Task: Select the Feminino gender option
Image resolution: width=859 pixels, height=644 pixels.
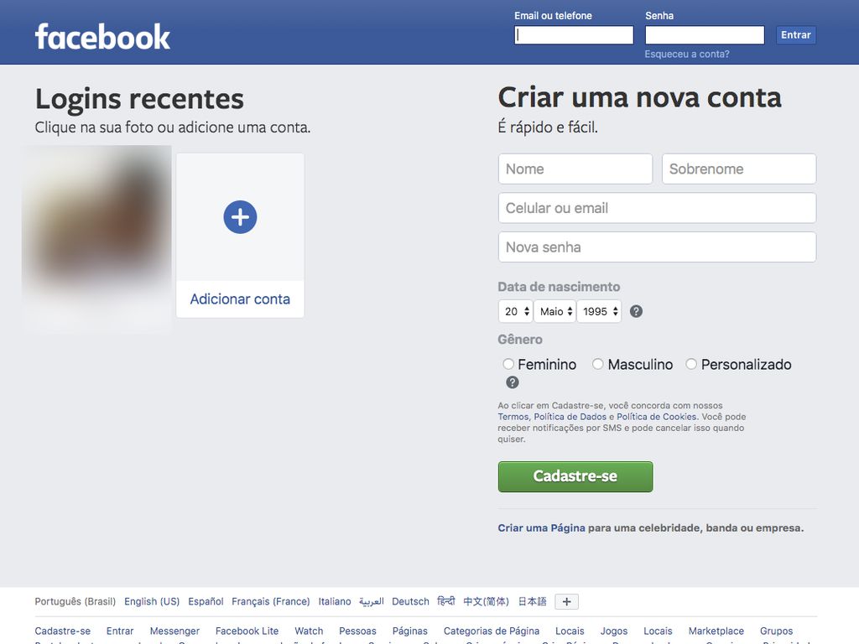Action: point(508,364)
